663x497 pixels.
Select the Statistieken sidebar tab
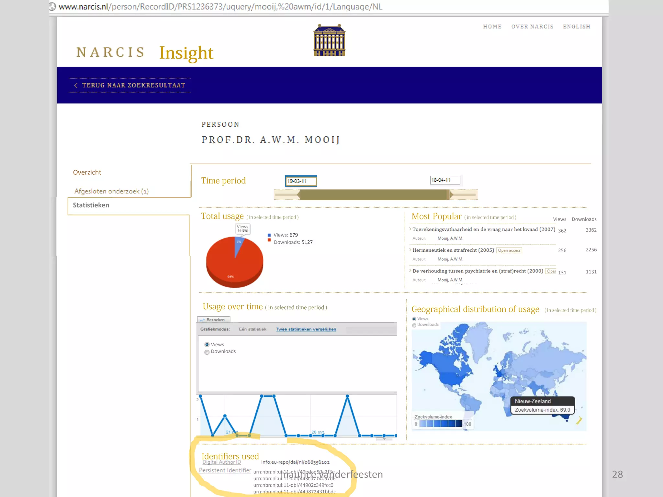(x=91, y=205)
